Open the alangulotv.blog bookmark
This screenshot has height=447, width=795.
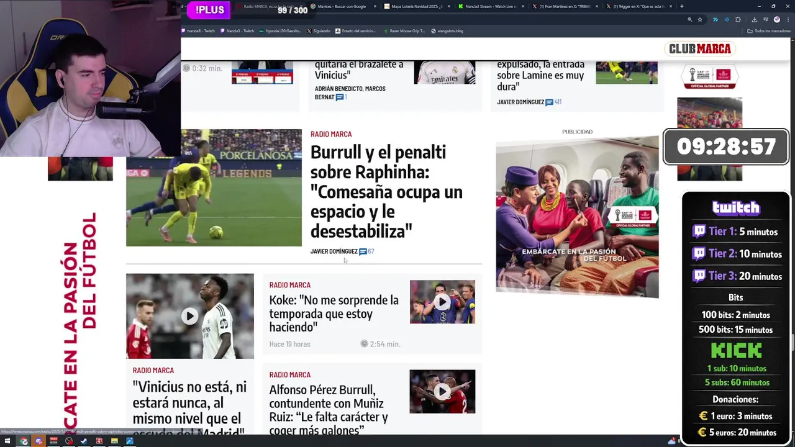tap(447, 31)
